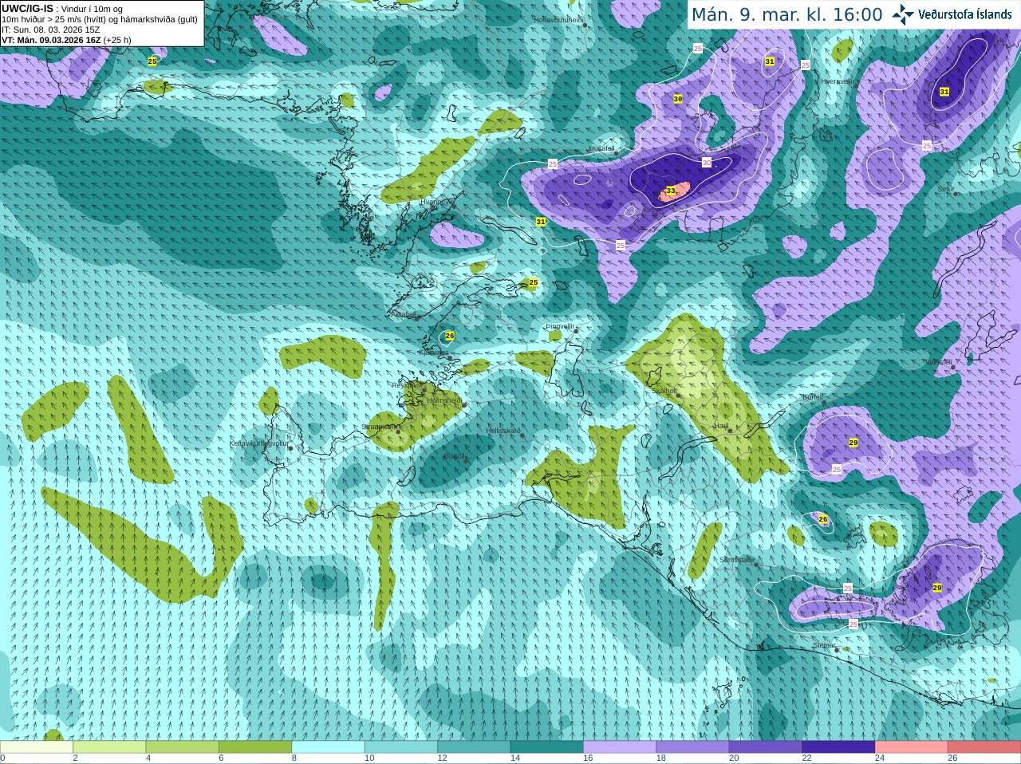Select the 20–22 m/s violet legend swatch
The height and width of the screenshot is (764, 1021).
[x=766, y=747]
